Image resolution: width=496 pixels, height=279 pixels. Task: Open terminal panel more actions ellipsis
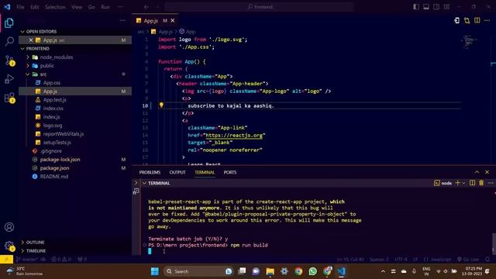coord(491,183)
